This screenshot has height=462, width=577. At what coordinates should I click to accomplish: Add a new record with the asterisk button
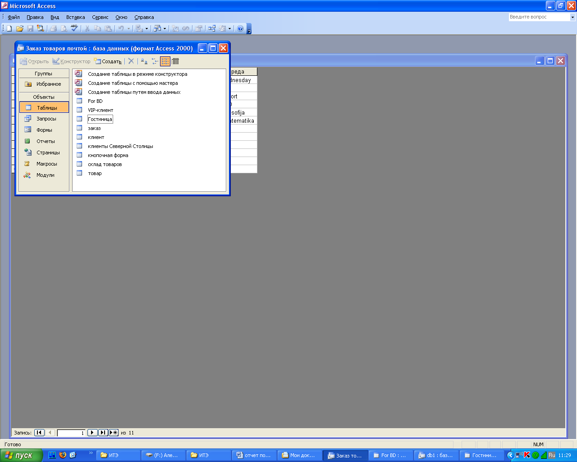[114, 433]
